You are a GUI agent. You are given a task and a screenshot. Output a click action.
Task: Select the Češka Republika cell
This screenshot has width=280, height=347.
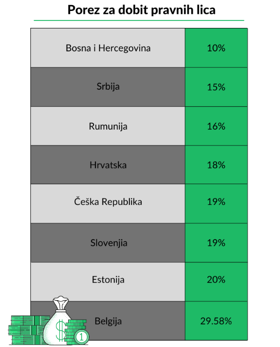coord(108,203)
